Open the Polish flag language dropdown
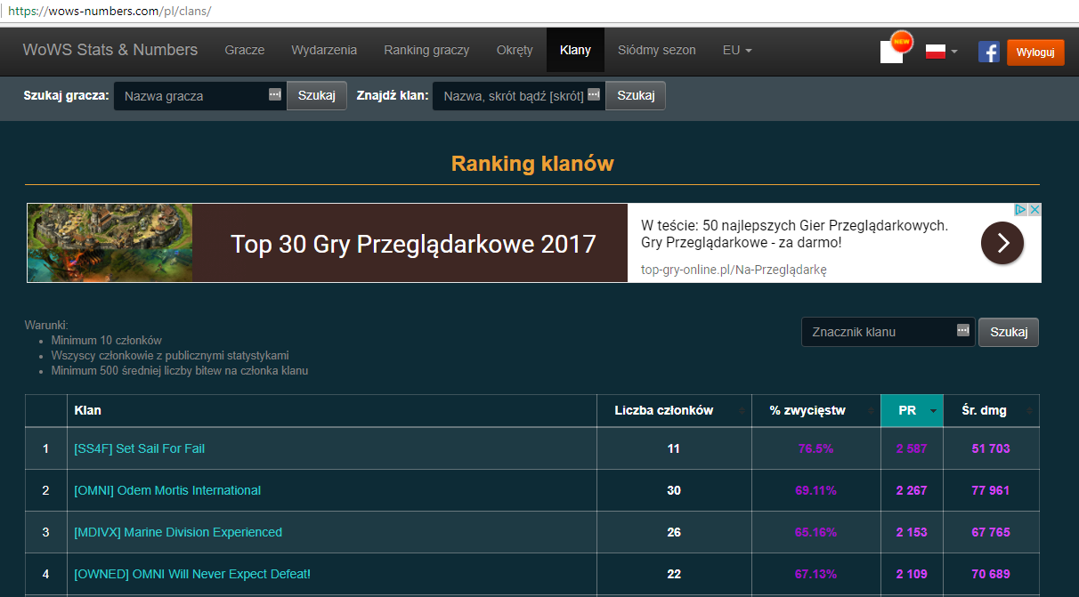The image size is (1079, 597). coord(941,51)
